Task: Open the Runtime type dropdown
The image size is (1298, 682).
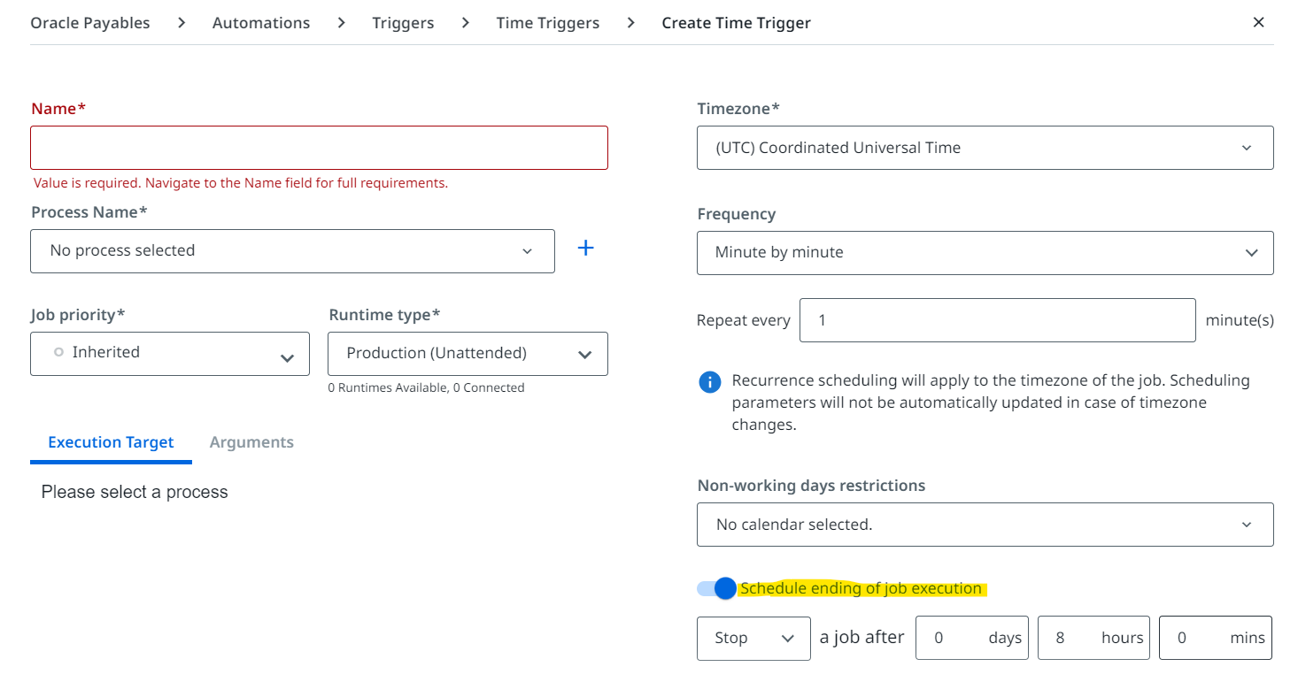Action: (x=467, y=354)
